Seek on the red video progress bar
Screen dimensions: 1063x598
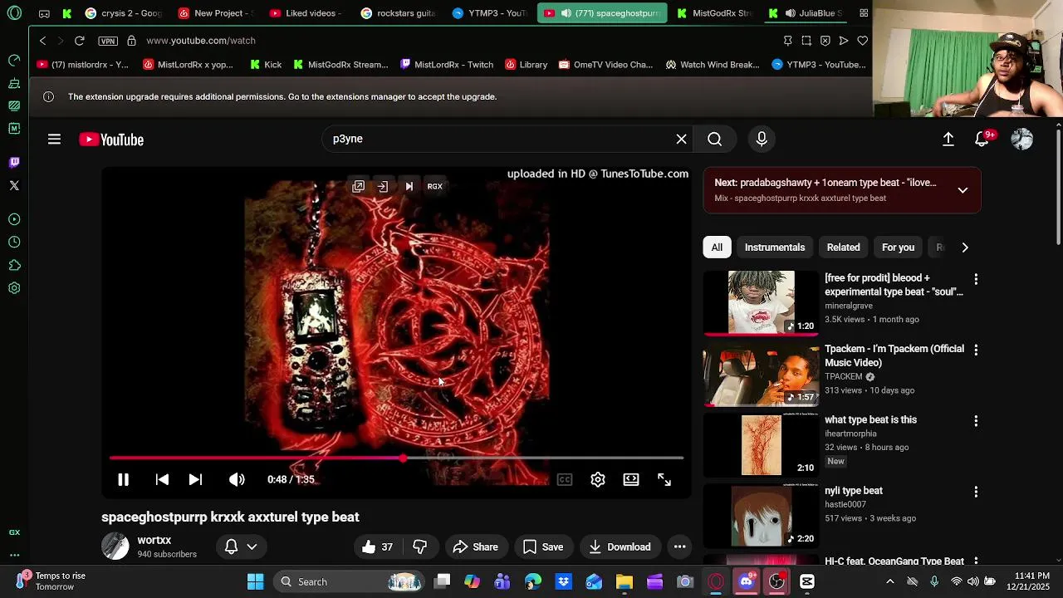point(396,458)
